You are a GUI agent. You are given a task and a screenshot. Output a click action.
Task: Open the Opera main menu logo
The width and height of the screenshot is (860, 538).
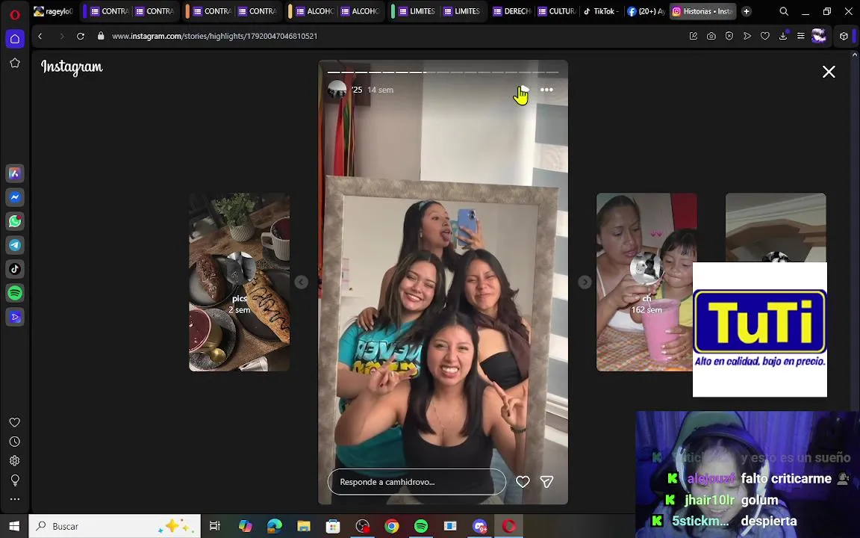[15, 14]
